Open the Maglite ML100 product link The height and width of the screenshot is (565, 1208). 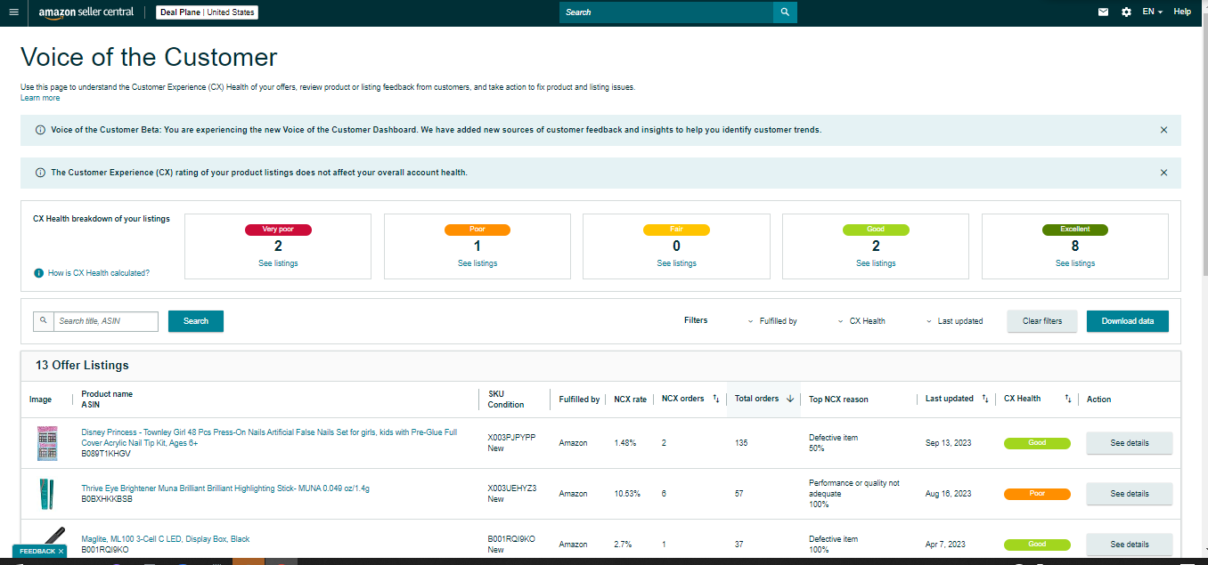pyautogui.click(x=166, y=539)
